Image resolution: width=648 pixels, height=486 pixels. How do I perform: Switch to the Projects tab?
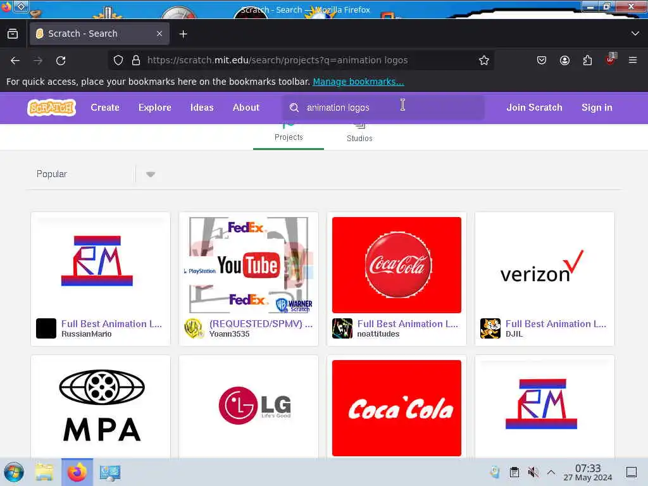pyautogui.click(x=289, y=137)
